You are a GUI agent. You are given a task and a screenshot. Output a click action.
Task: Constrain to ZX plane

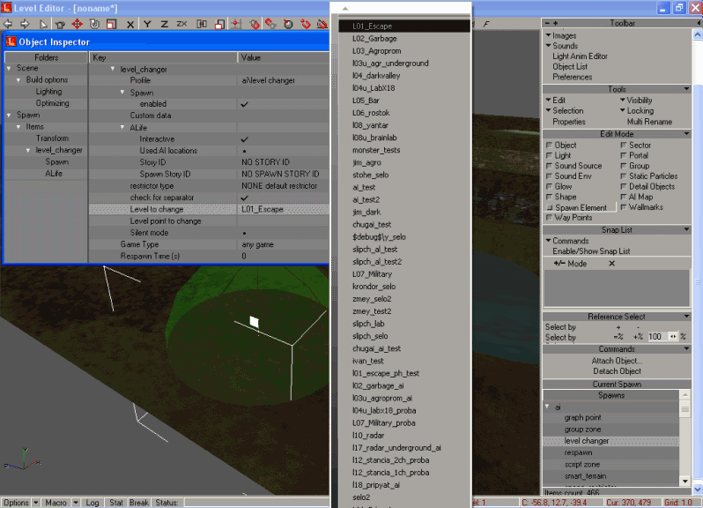(181, 24)
